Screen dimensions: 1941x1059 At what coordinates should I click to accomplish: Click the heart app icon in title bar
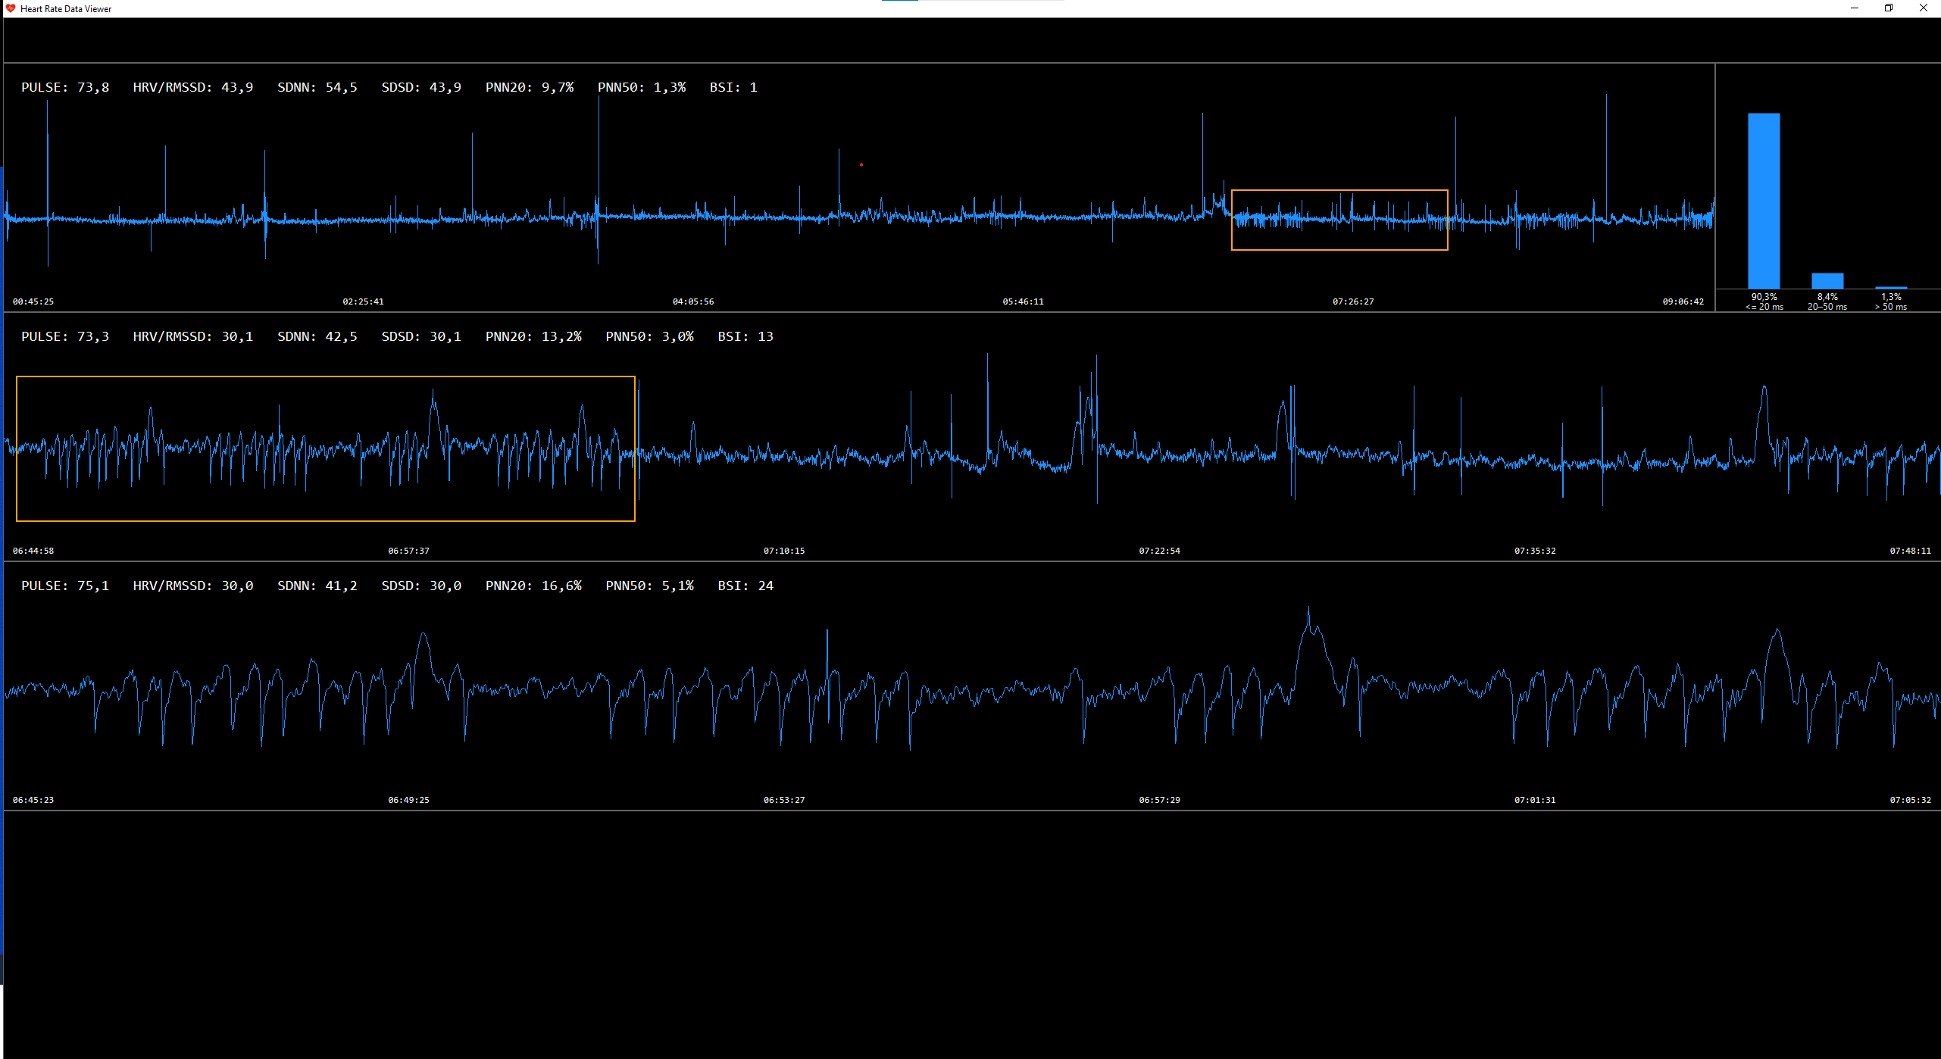10,8
